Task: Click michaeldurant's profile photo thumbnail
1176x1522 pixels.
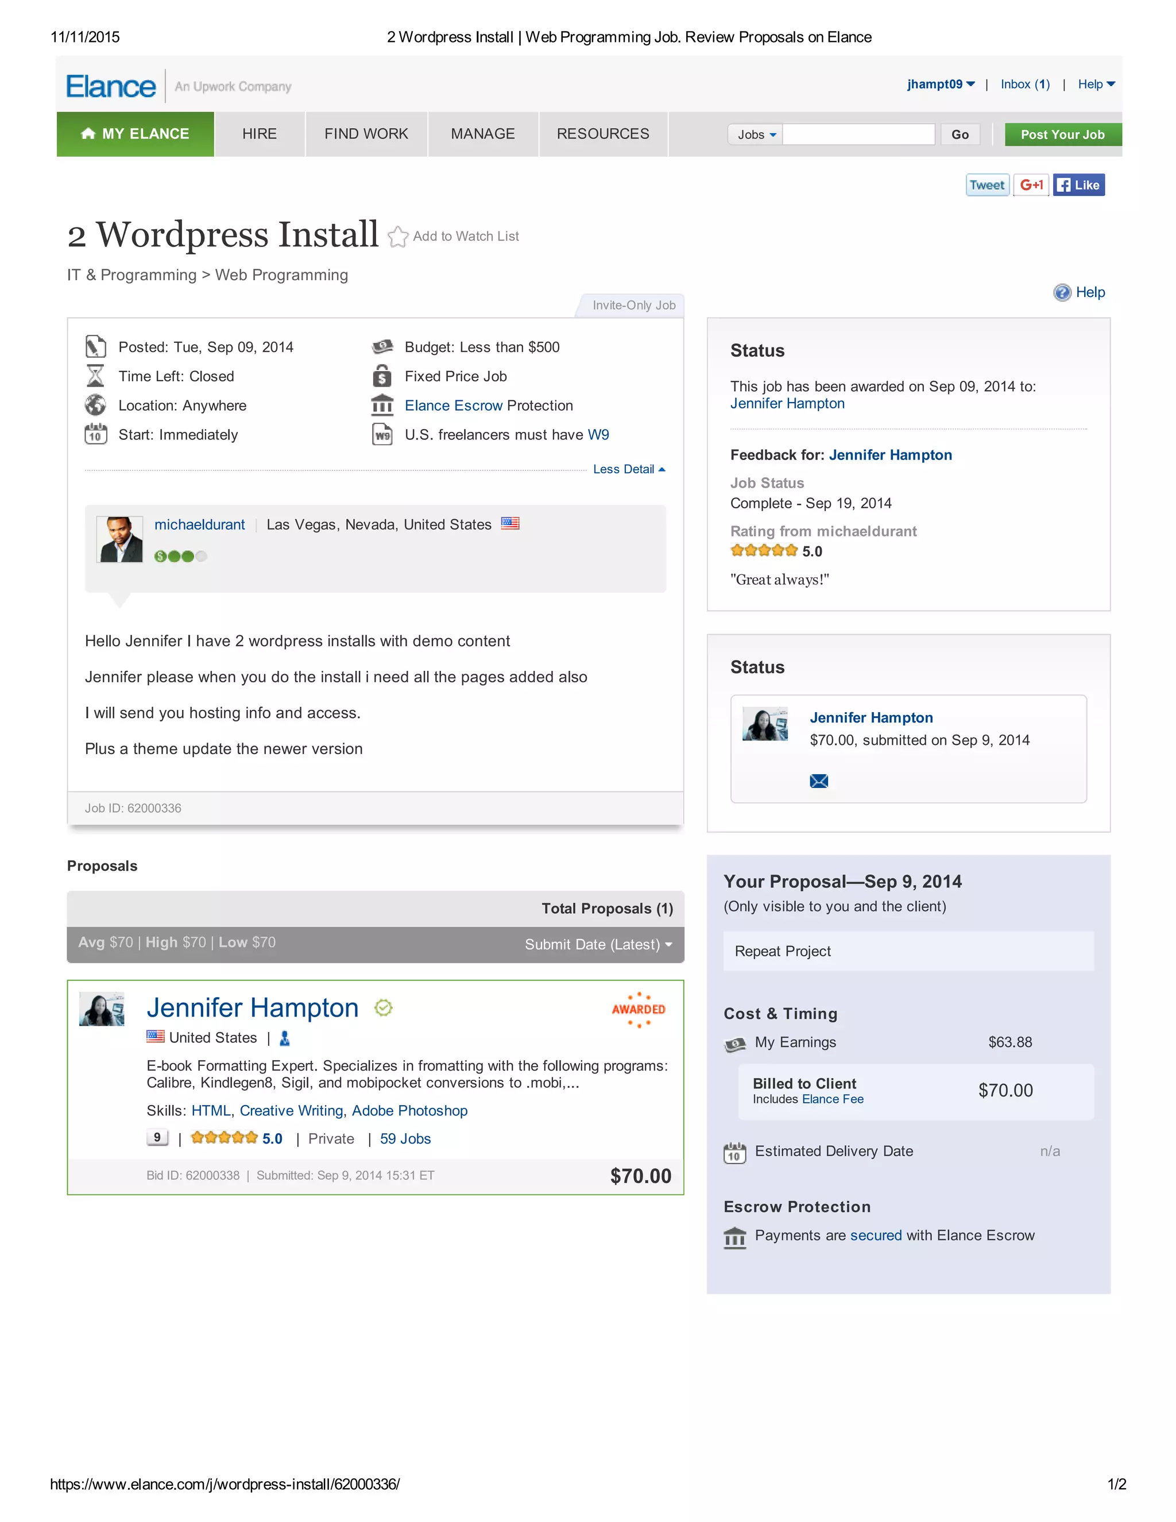Action: click(x=119, y=539)
